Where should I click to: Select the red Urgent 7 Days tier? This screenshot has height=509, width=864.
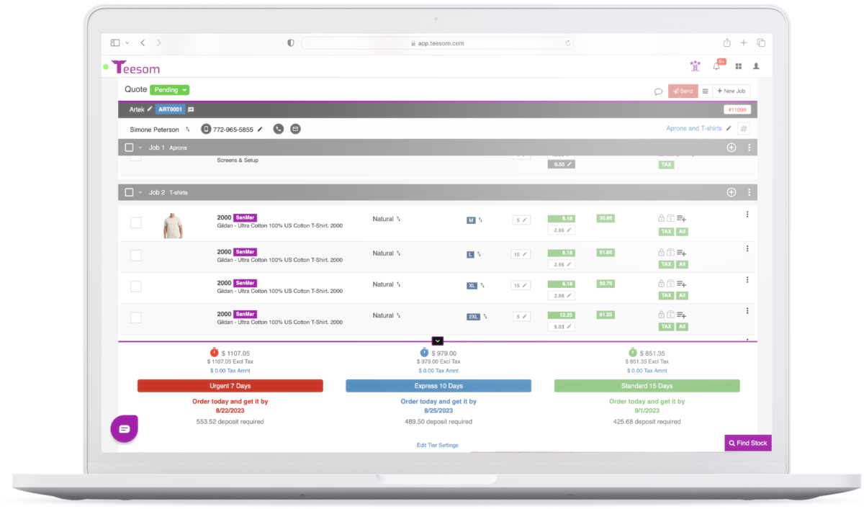230,386
